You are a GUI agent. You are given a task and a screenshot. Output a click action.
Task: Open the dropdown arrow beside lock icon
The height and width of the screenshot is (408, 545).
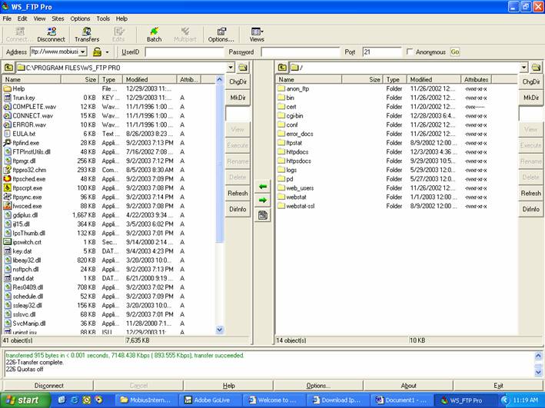(x=107, y=52)
